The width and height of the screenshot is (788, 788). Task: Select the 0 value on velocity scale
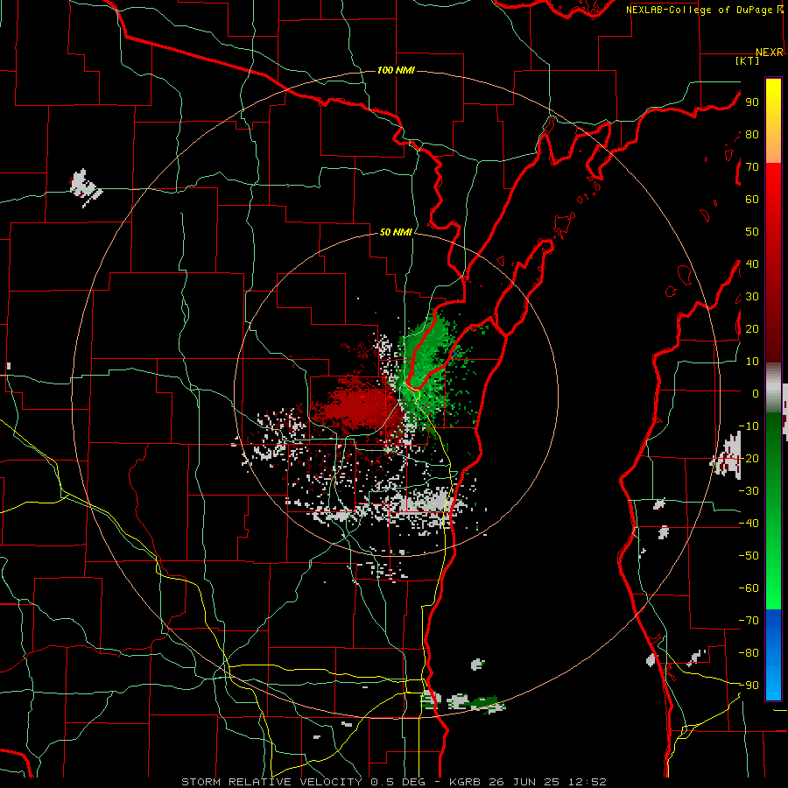[x=756, y=393]
